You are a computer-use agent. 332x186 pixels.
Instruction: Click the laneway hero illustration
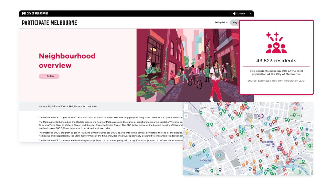[188, 65]
